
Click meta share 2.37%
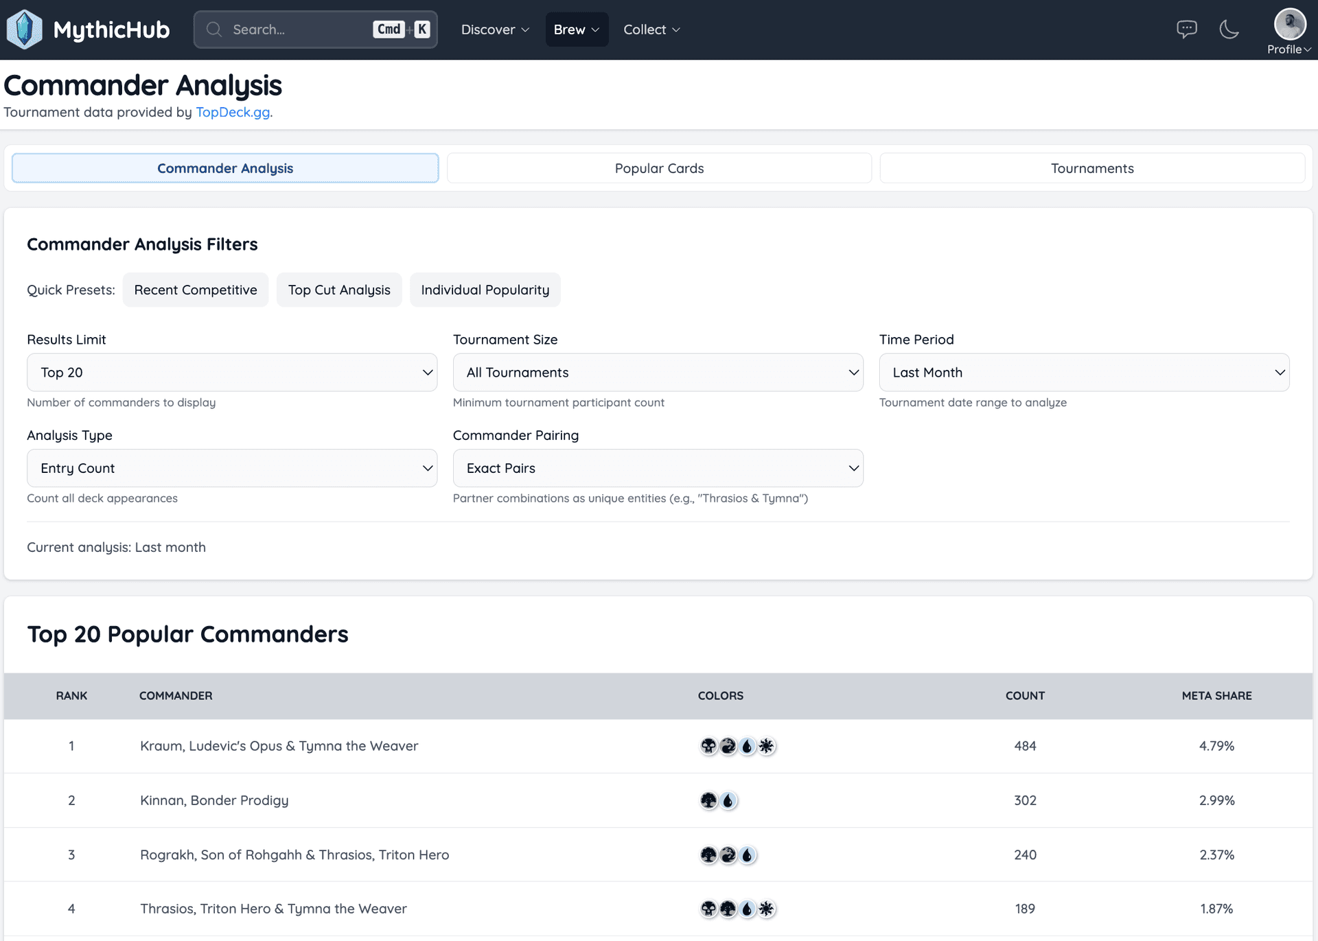point(1216,855)
